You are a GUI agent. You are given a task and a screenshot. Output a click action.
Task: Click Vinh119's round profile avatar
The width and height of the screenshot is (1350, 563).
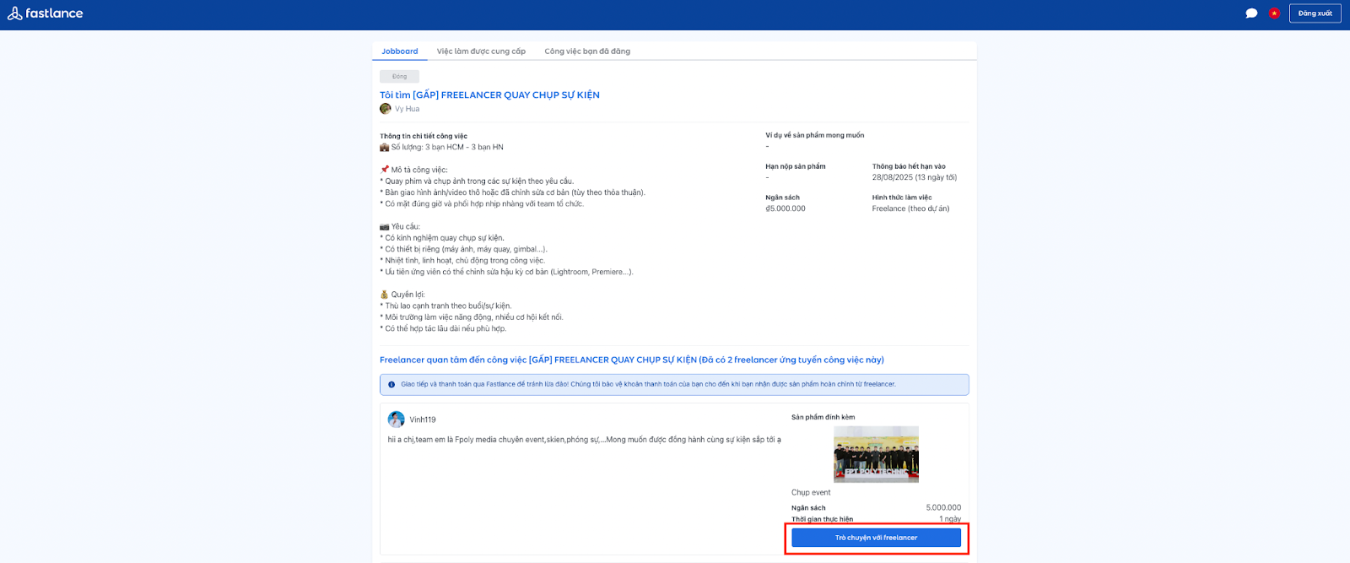(396, 420)
